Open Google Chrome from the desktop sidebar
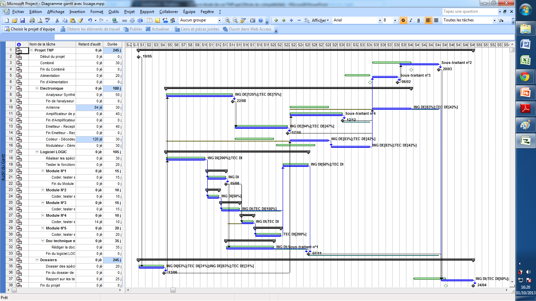This screenshot has height=301, width=536. pyautogui.click(x=525, y=77)
